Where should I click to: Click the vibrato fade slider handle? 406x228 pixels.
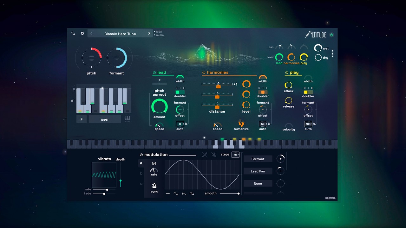[104, 193]
